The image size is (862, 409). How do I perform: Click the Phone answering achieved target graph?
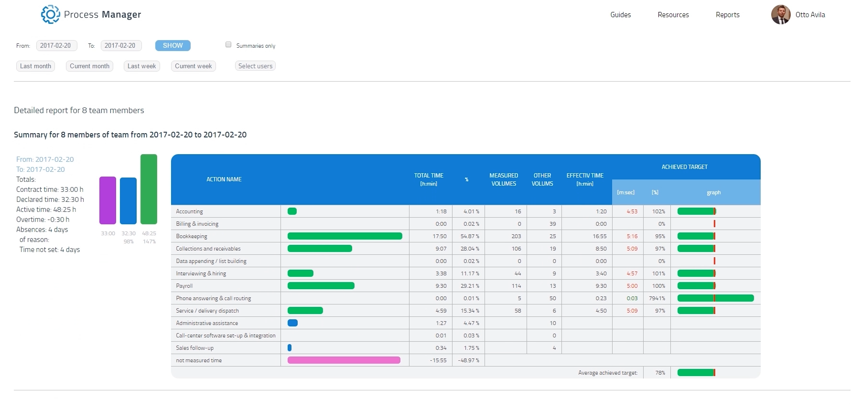coord(715,298)
